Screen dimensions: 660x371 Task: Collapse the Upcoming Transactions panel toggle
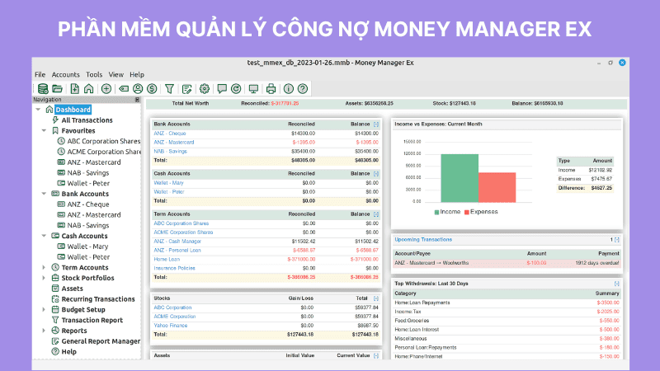(616, 240)
